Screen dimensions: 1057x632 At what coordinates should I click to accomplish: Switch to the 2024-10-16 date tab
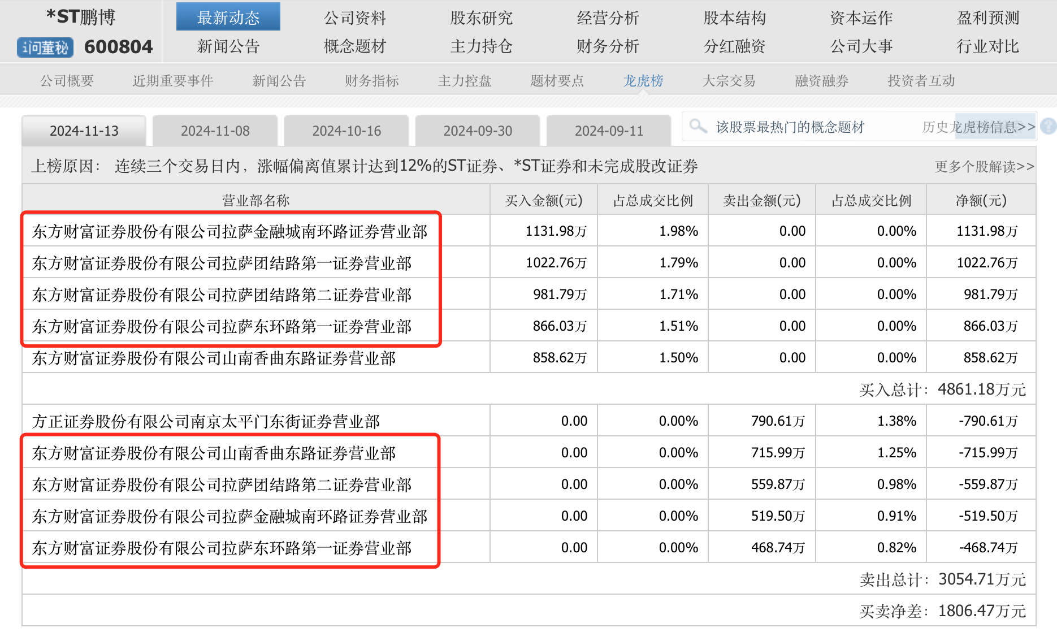pos(346,131)
